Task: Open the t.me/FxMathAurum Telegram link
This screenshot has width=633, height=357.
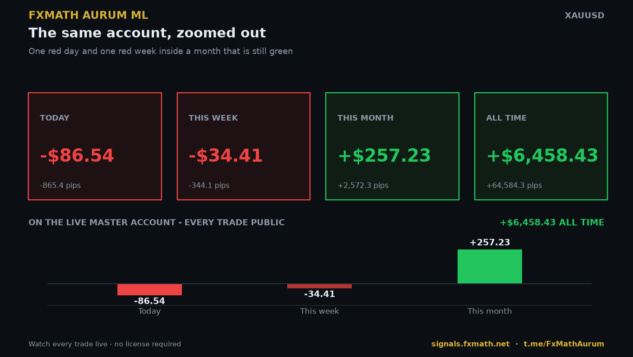Action: [x=564, y=344]
